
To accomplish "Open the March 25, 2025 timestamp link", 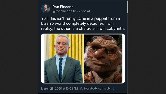I will (59, 89).
